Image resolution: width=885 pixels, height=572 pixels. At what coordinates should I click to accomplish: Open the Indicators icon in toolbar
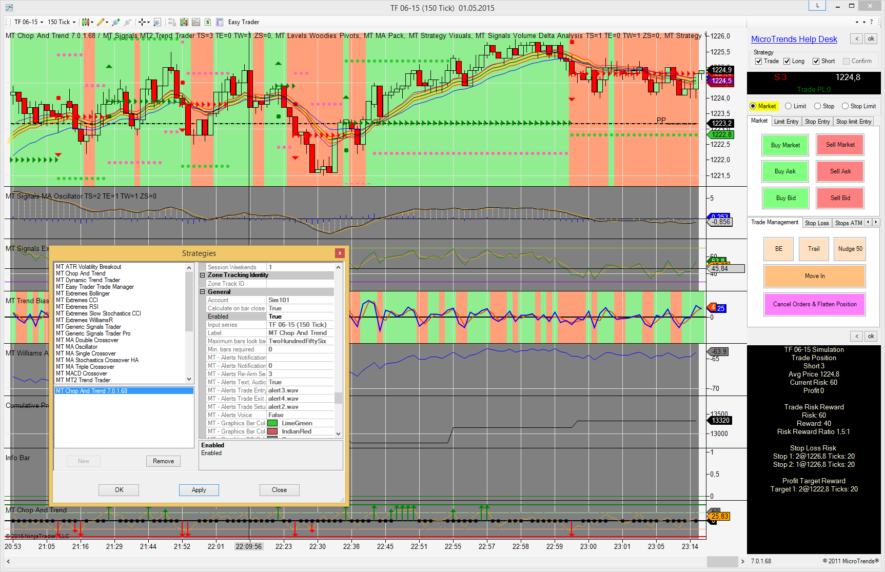point(196,22)
